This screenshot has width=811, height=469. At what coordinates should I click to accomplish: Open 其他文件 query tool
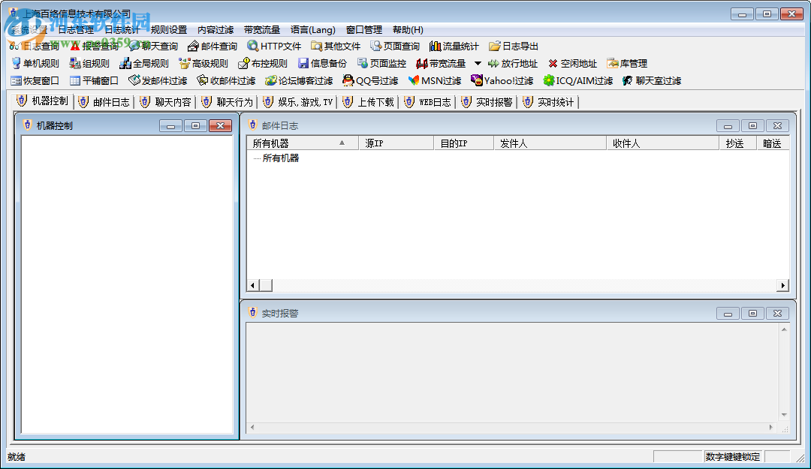(336, 46)
